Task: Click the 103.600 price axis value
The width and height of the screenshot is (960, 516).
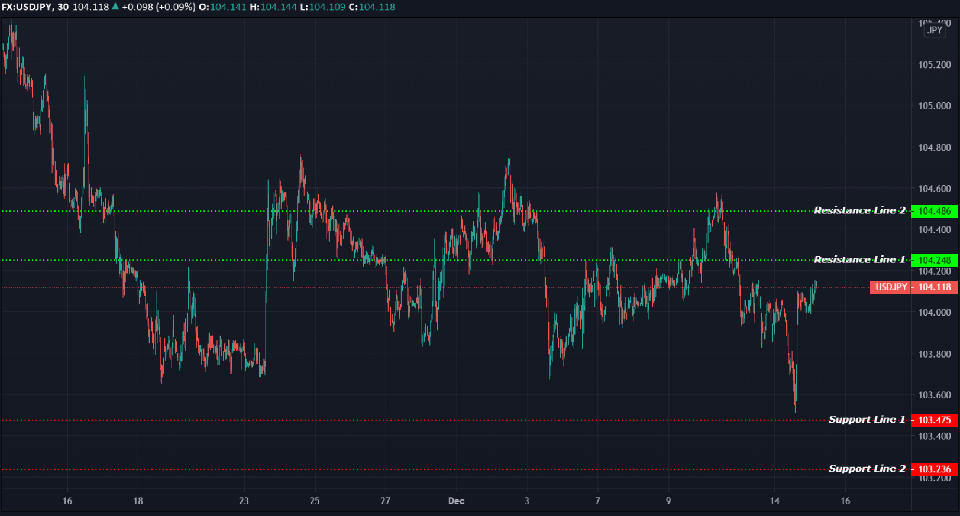Action: click(x=935, y=395)
